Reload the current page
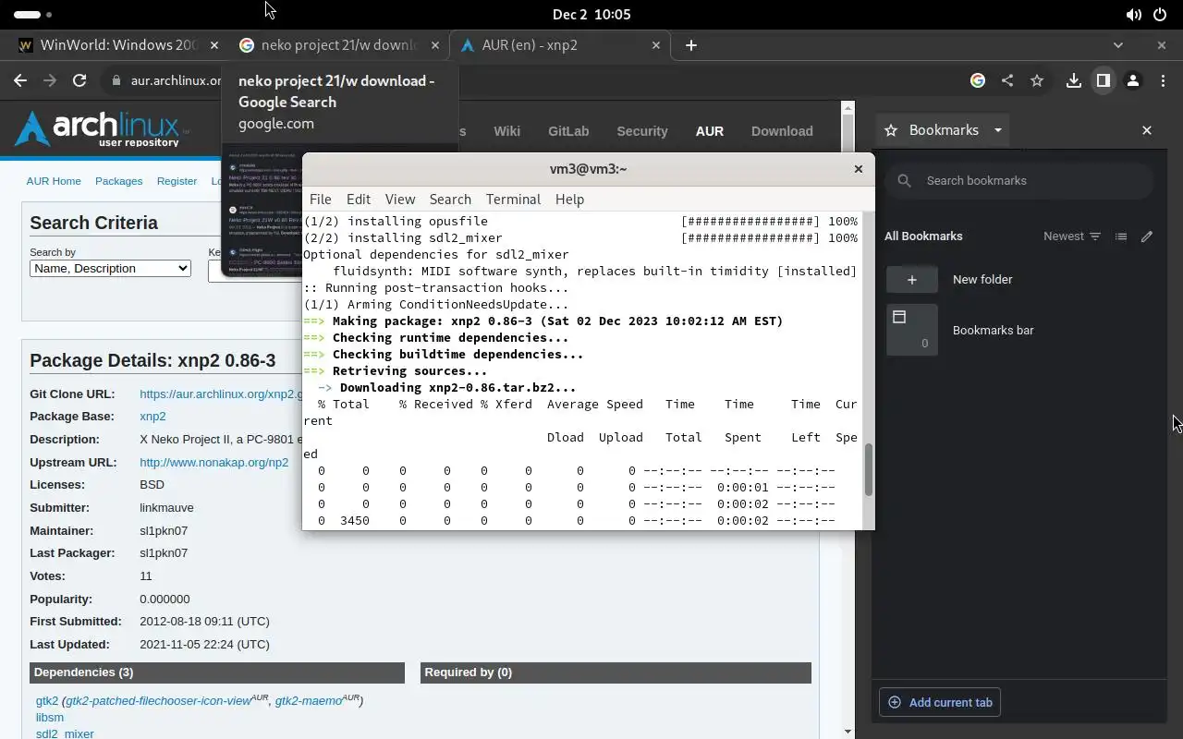The width and height of the screenshot is (1183, 739). [x=79, y=80]
